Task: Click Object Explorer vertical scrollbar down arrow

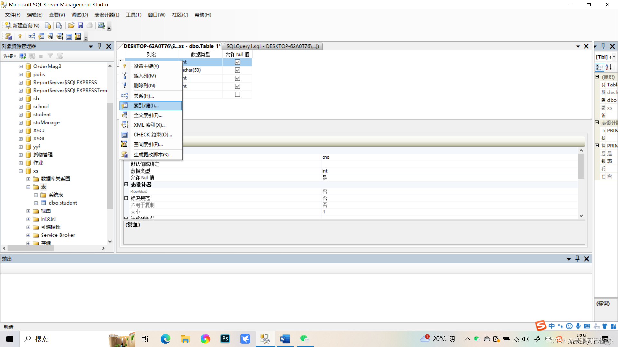Action: click(110, 241)
